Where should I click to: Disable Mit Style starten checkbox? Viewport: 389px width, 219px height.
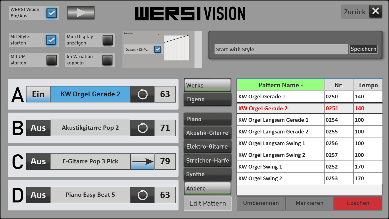coord(52,40)
